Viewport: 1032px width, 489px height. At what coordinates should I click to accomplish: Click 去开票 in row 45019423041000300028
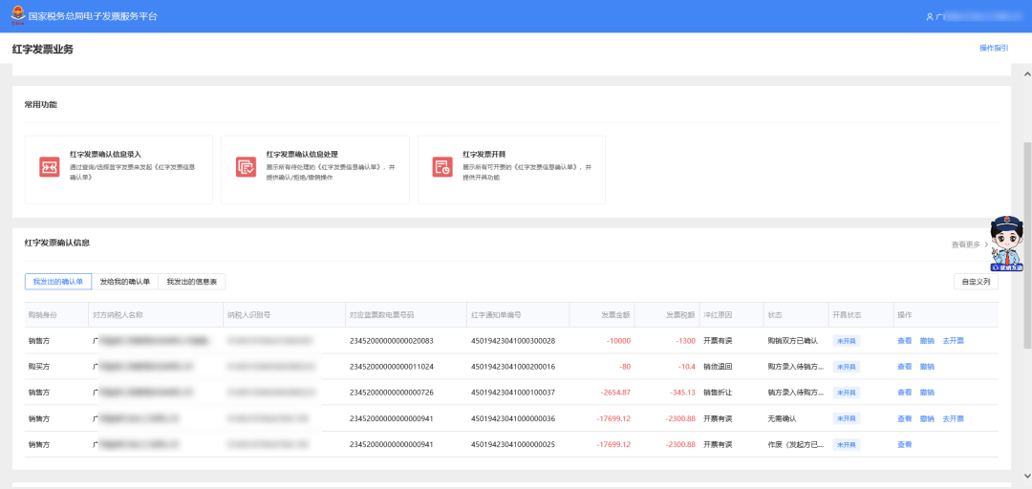click(953, 341)
